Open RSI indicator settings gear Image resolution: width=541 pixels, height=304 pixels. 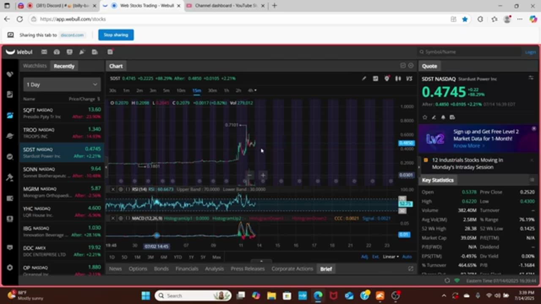click(121, 189)
